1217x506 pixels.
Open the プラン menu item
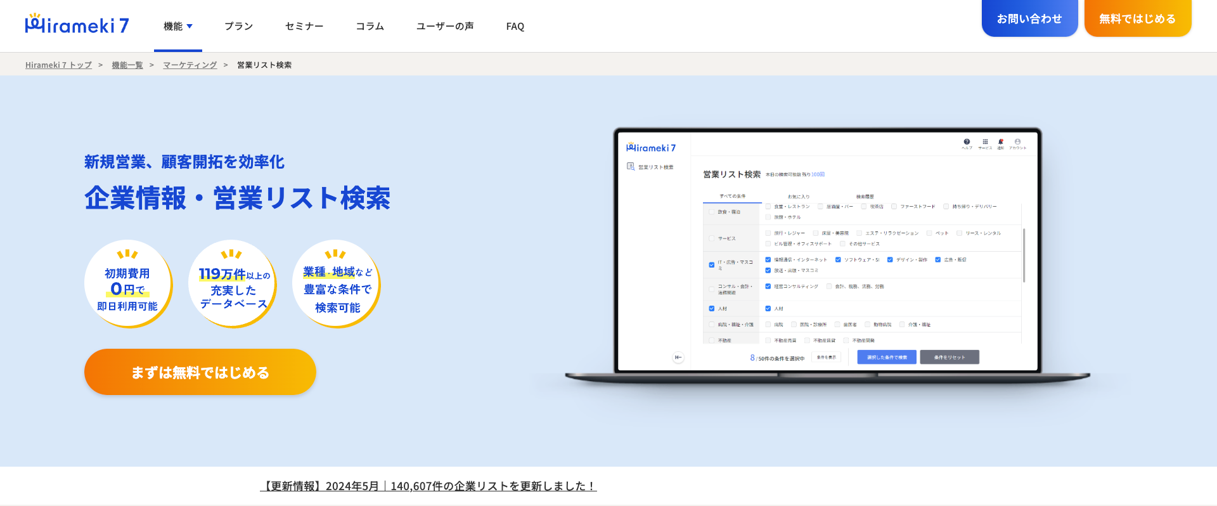tap(238, 26)
